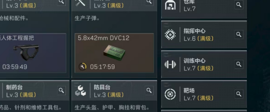Select the ergonomic grip production card
The image size is (270, 112).
point(33,53)
